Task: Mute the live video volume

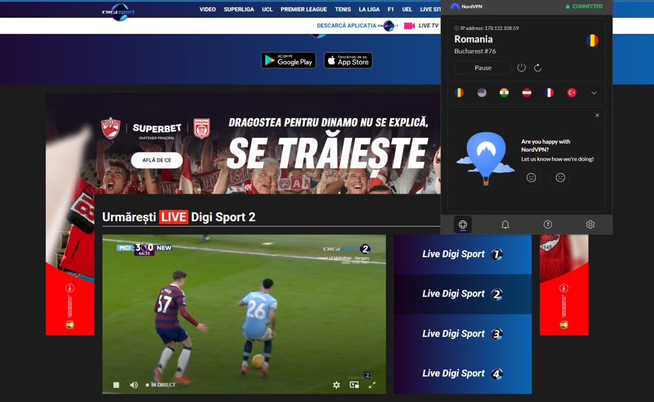Action: [133, 385]
